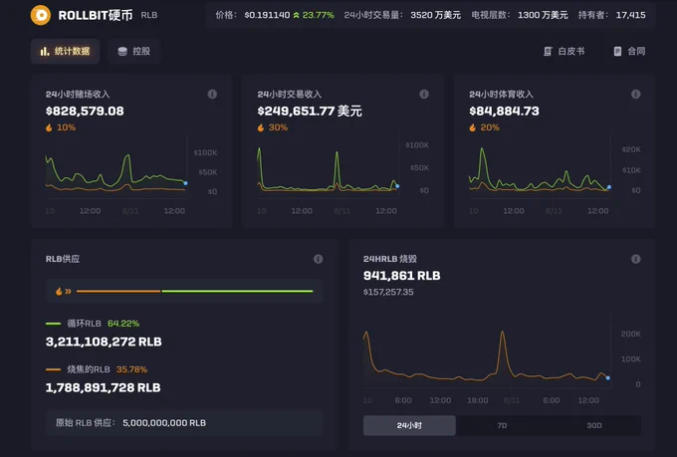Click the flame icon beside 30%

261,127
